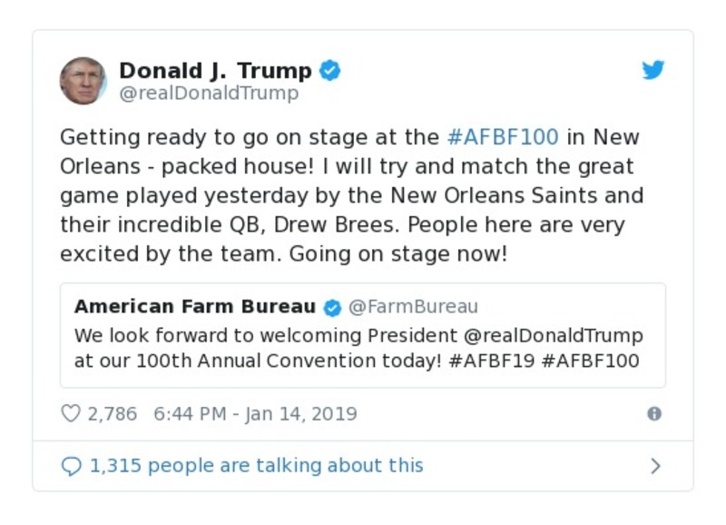Visit the @FarmBureau handle
The image size is (726, 525).
413,307
